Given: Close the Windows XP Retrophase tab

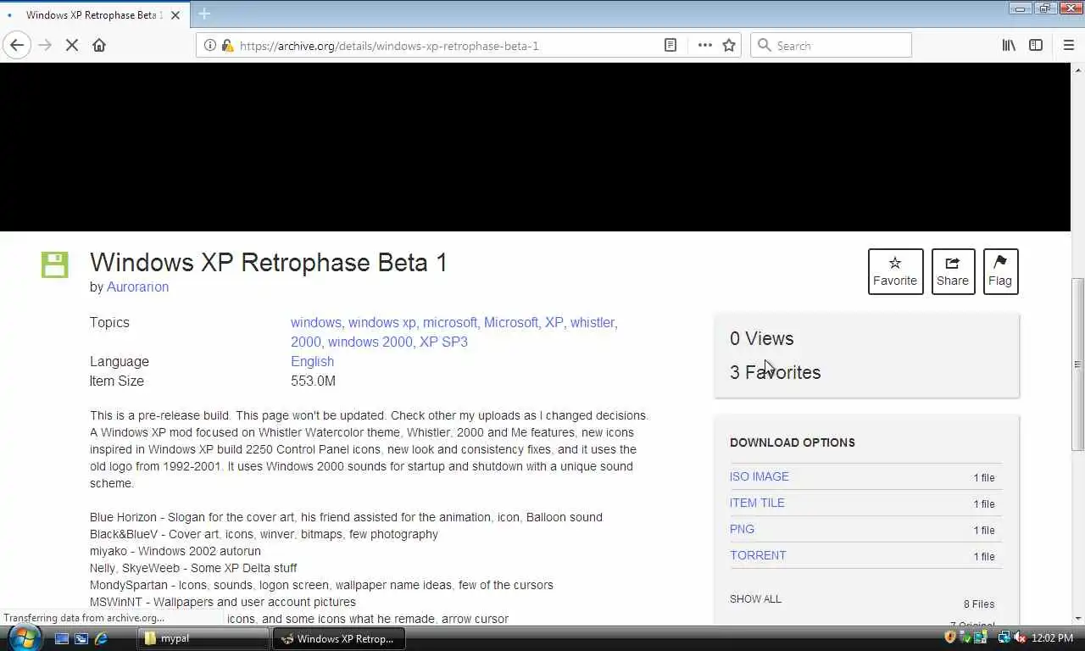Looking at the screenshot, I should [x=175, y=15].
